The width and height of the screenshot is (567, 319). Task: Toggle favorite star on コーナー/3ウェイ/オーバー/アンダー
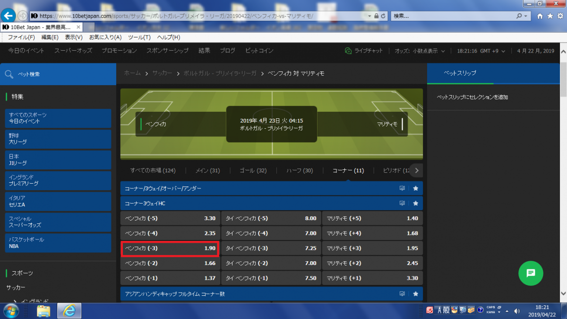click(x=415, y=188)
